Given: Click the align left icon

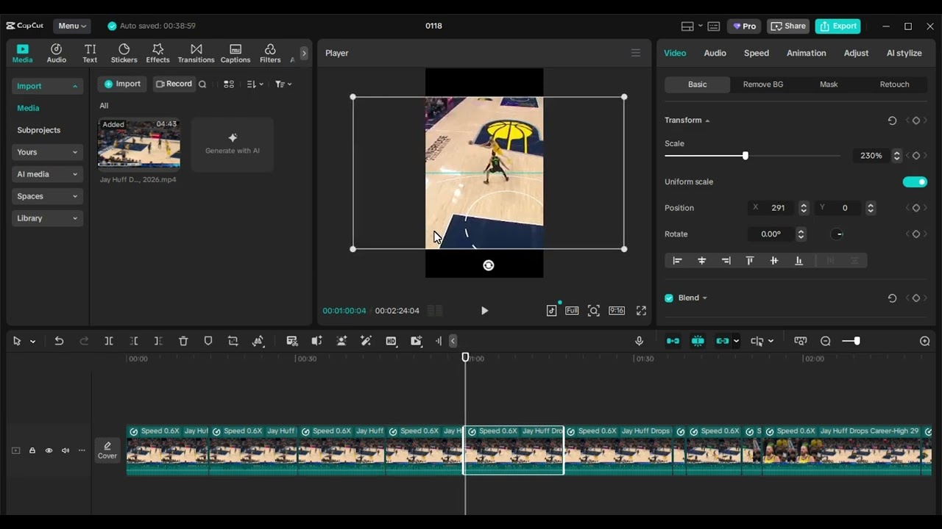Looking at the screenshot, I should pos(677,261).
